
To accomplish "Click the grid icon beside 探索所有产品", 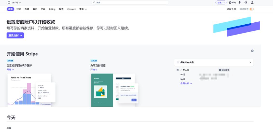I will point(177,62).
